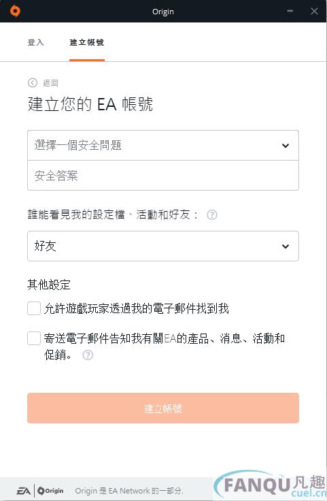
Task: Select the 建立帳號 tab
Action: click(87, 42)
